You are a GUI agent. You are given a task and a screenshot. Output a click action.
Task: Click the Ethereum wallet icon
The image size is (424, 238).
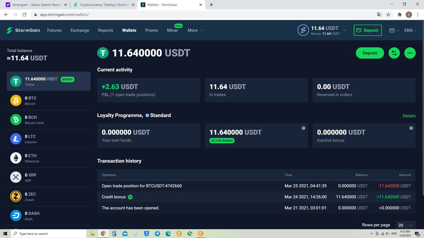[16, 158]
